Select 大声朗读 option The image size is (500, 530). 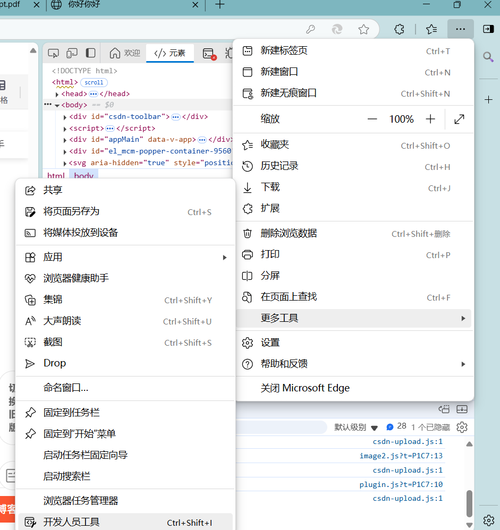tap(125, 321)
